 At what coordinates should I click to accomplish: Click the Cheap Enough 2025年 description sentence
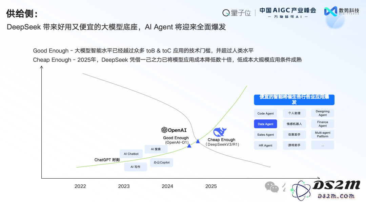[167, 60]
